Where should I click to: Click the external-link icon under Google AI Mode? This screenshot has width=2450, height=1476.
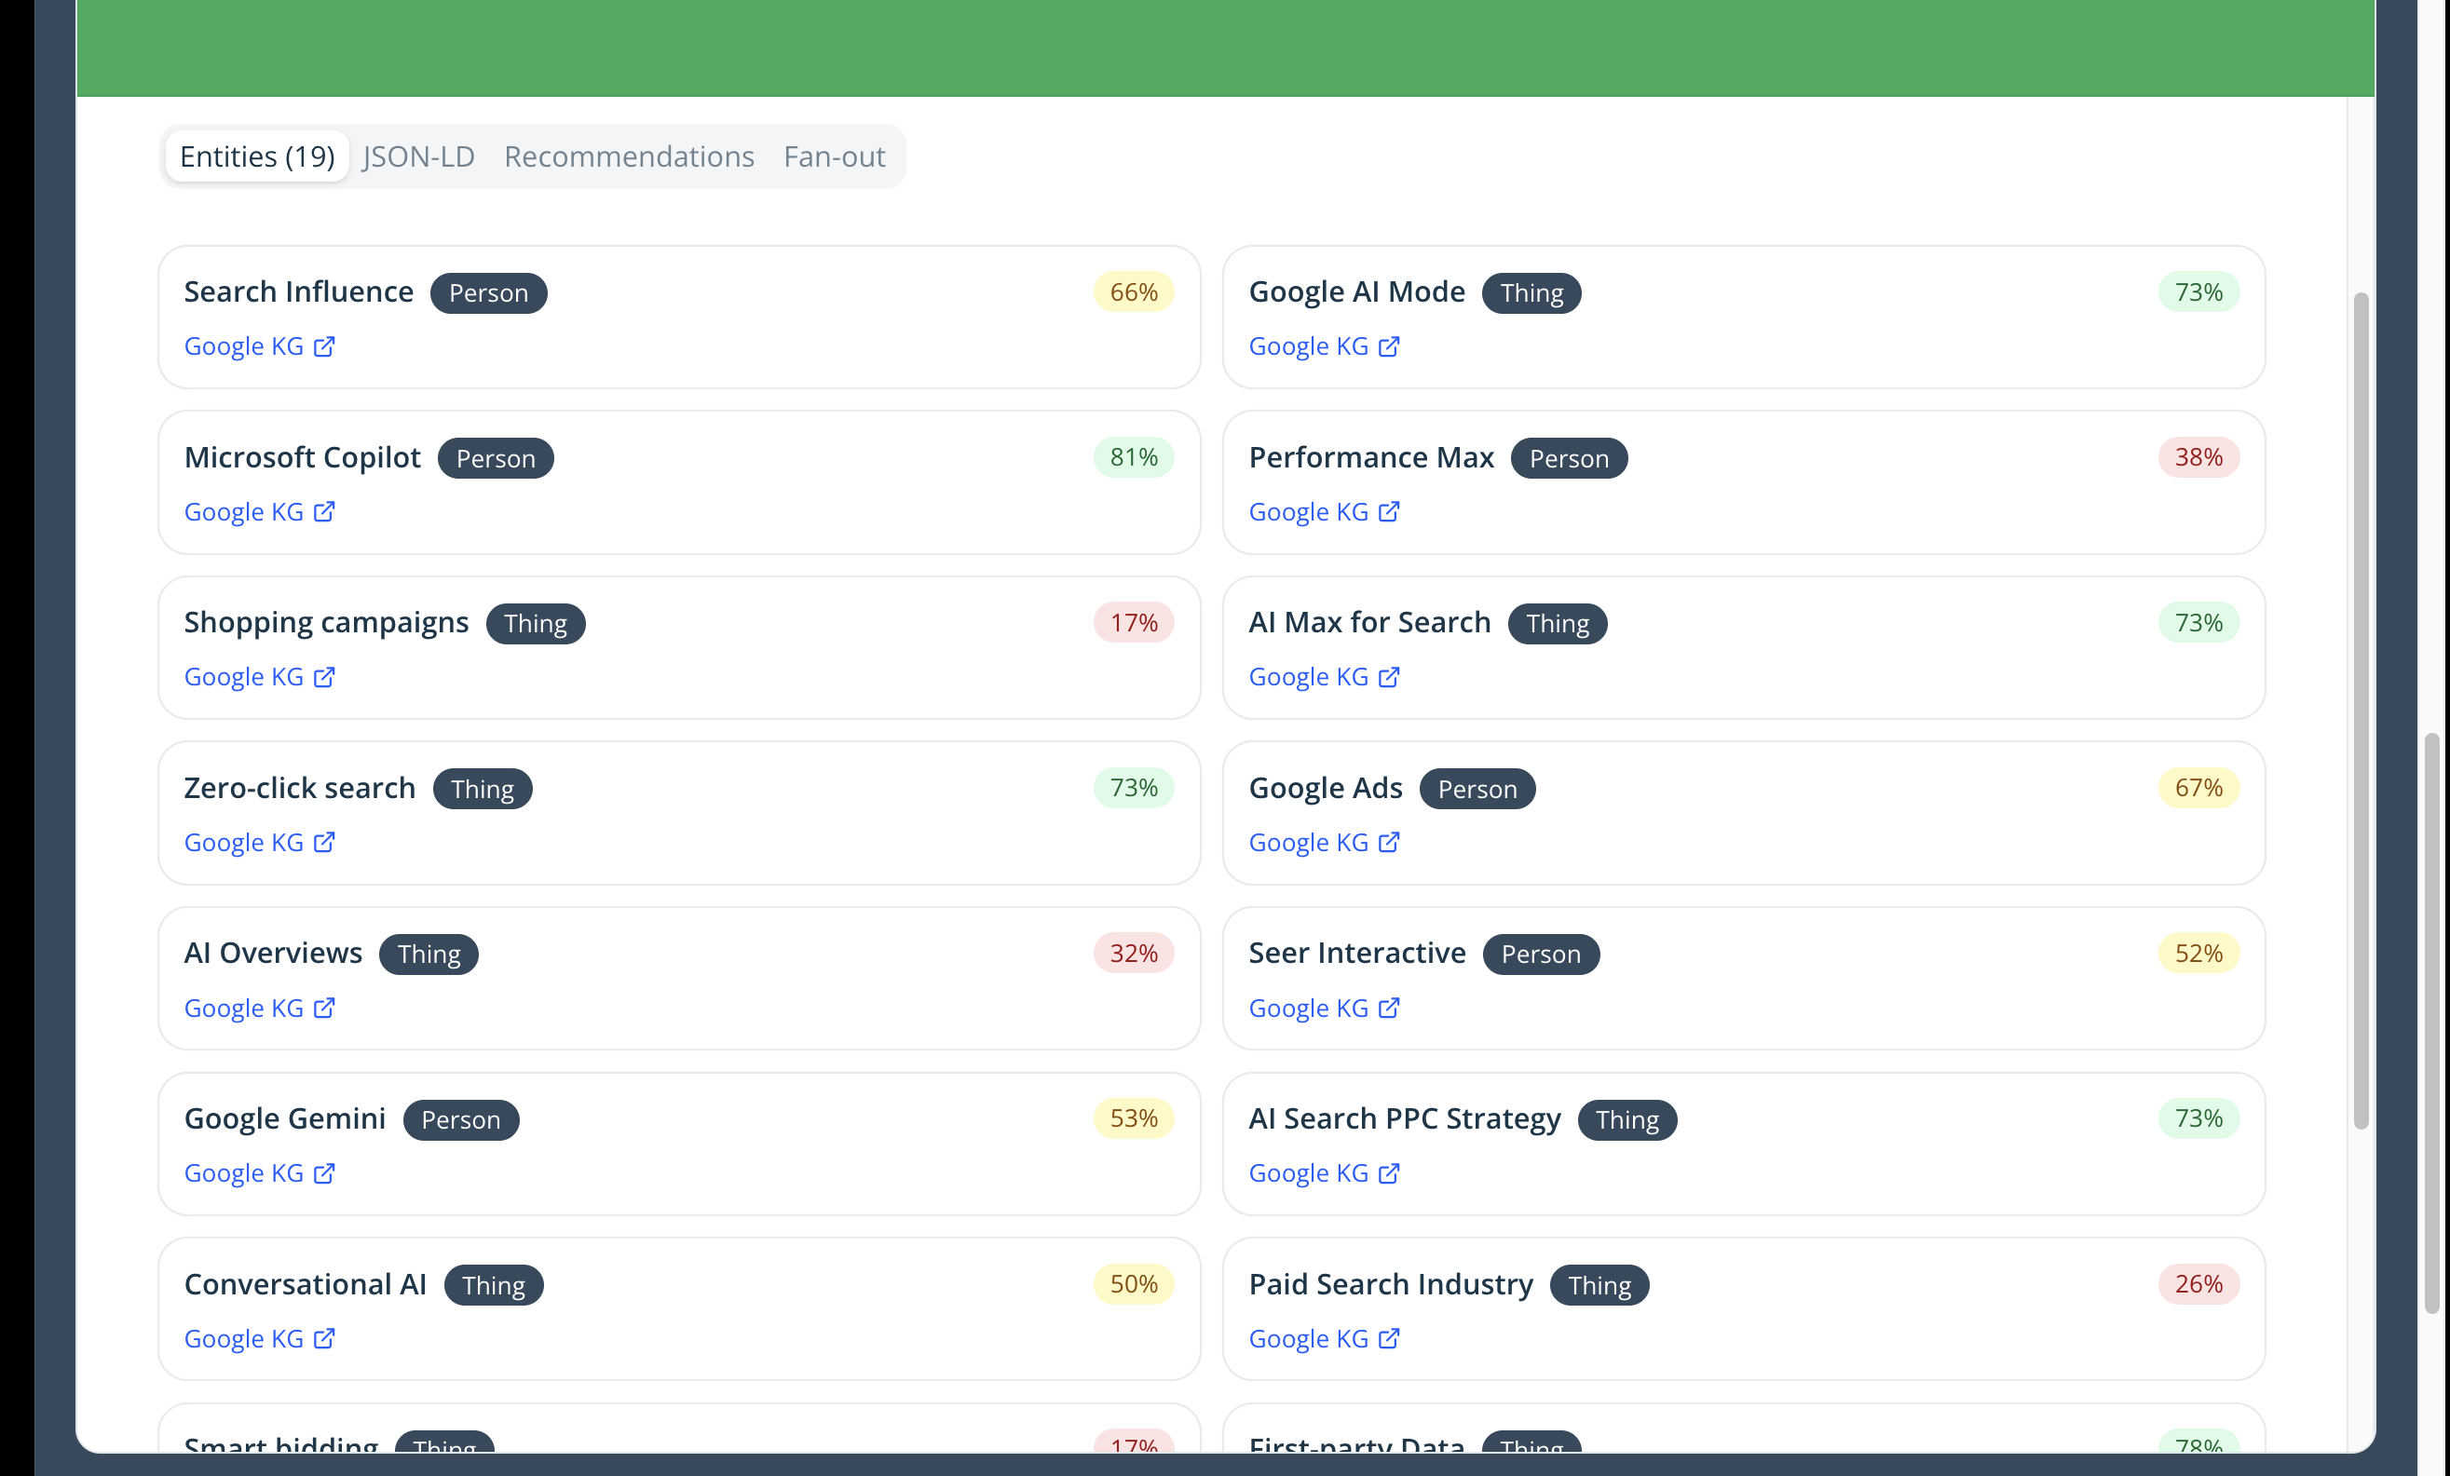(x=1389, y=345)
